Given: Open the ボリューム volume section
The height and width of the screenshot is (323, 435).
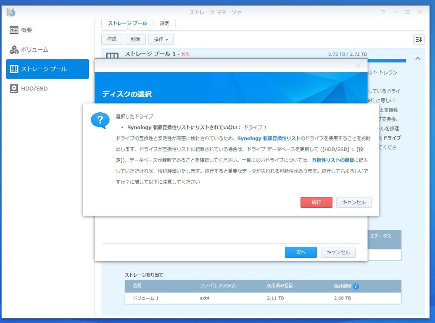Looking at the screenshot, I should (48, 50).
